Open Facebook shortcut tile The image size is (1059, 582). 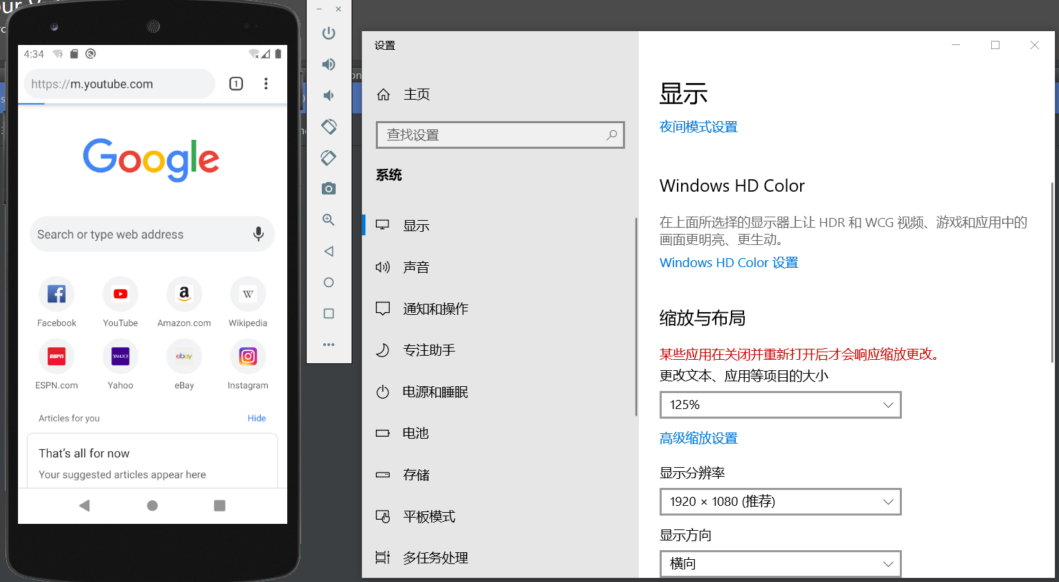click(57, 302)
